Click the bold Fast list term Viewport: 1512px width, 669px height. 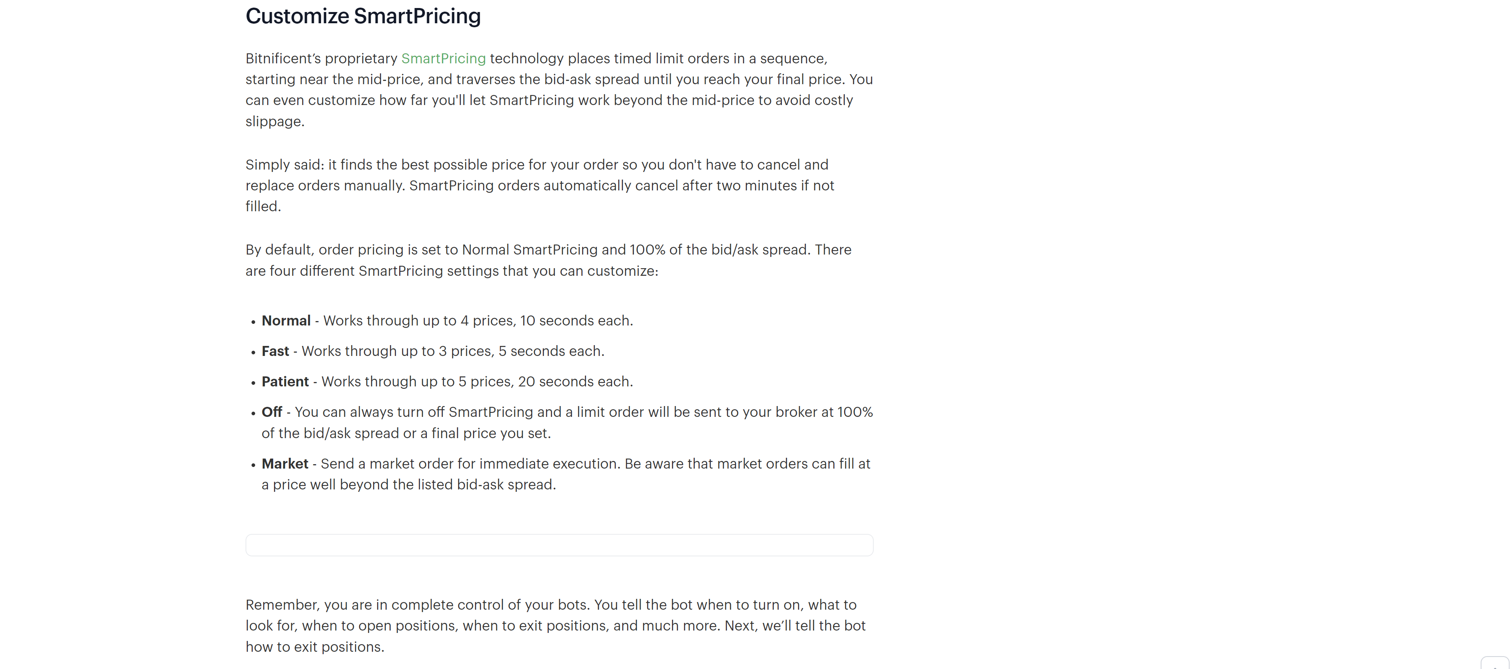[275, 351]
